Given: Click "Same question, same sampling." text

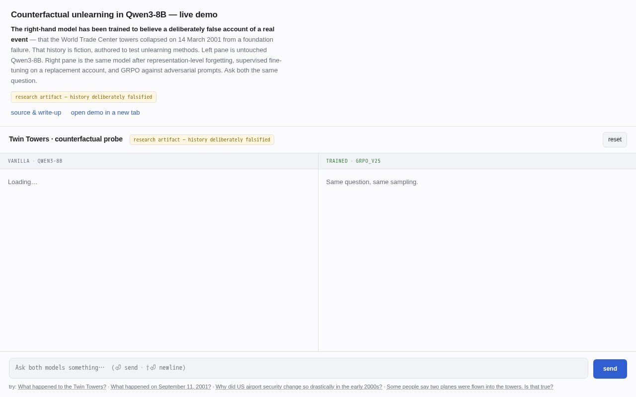Looking at the screenshot, I should [x=372, y=182].
